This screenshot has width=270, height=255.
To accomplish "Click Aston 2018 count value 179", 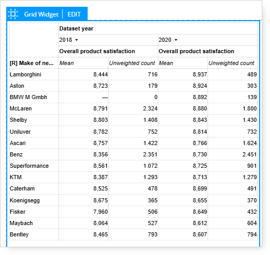I will tap(153, 86).
